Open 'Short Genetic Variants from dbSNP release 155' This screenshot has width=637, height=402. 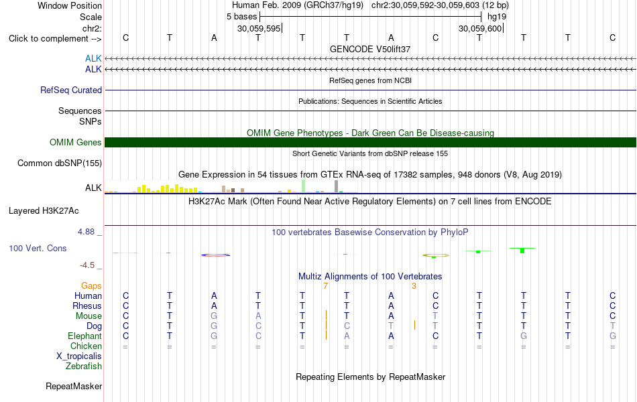[x=370, y=153]
